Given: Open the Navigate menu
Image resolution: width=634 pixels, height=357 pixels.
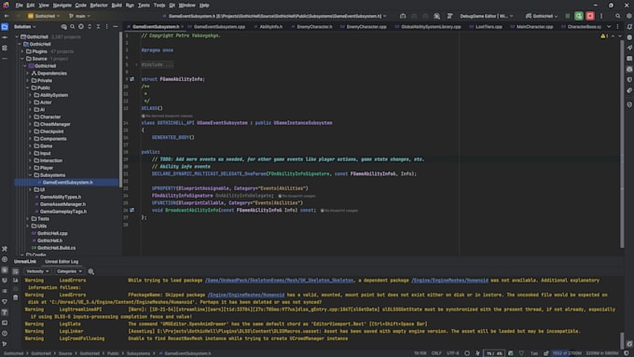Looking at the screenshot, I should (x=62, y=6).
